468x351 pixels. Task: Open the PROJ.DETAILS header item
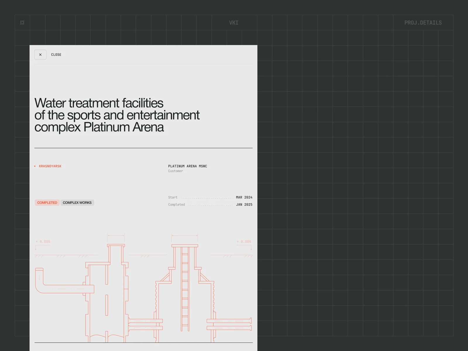423,23
